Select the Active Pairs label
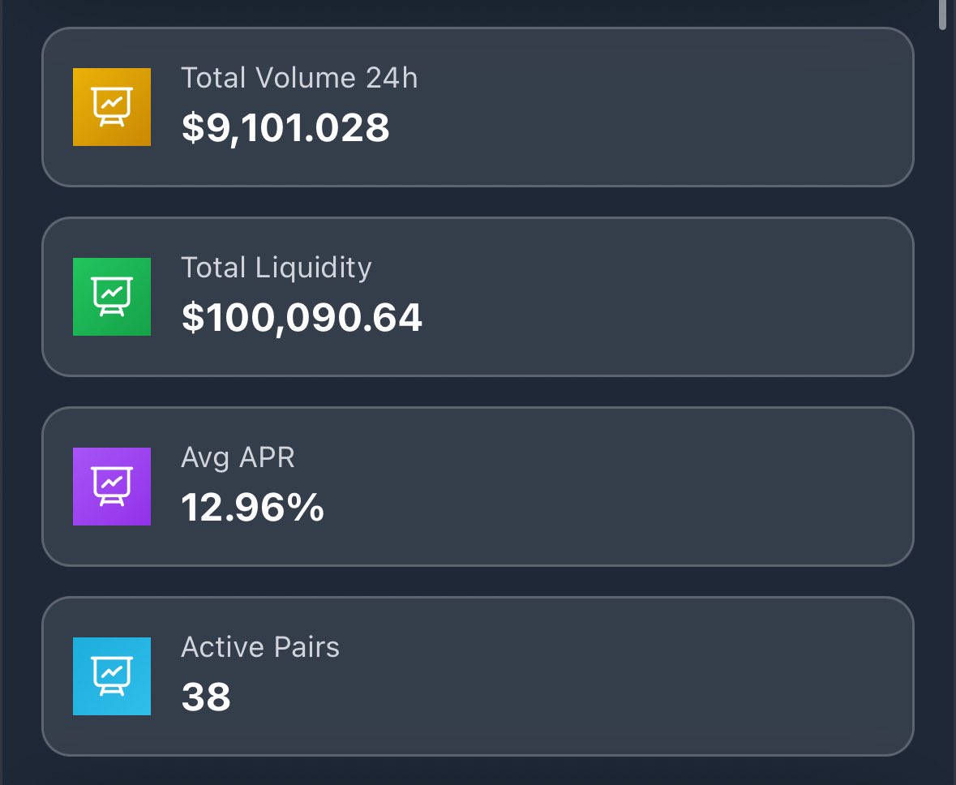956x785 pixels. pyautogui.click(x=260, y=647)
